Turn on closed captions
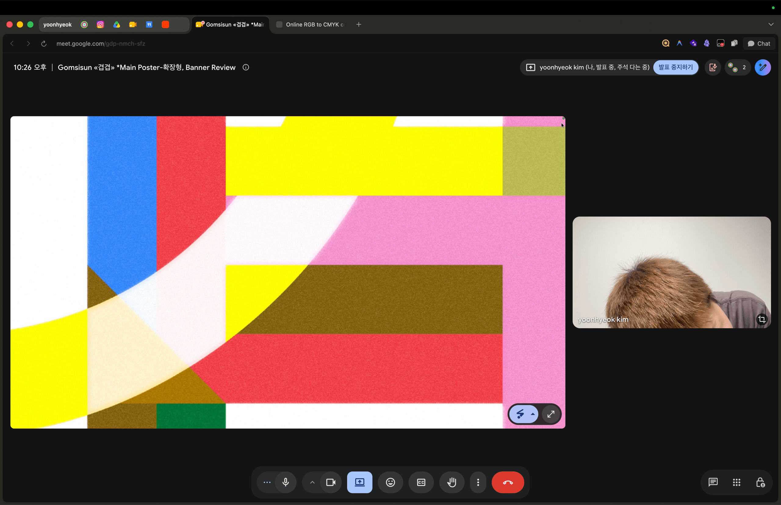This screenshot has width=781, height=505. (421, 482)
